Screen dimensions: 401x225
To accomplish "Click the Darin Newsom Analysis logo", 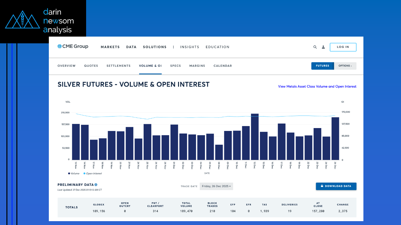I will pyautogui.click(x=43, y=22).
